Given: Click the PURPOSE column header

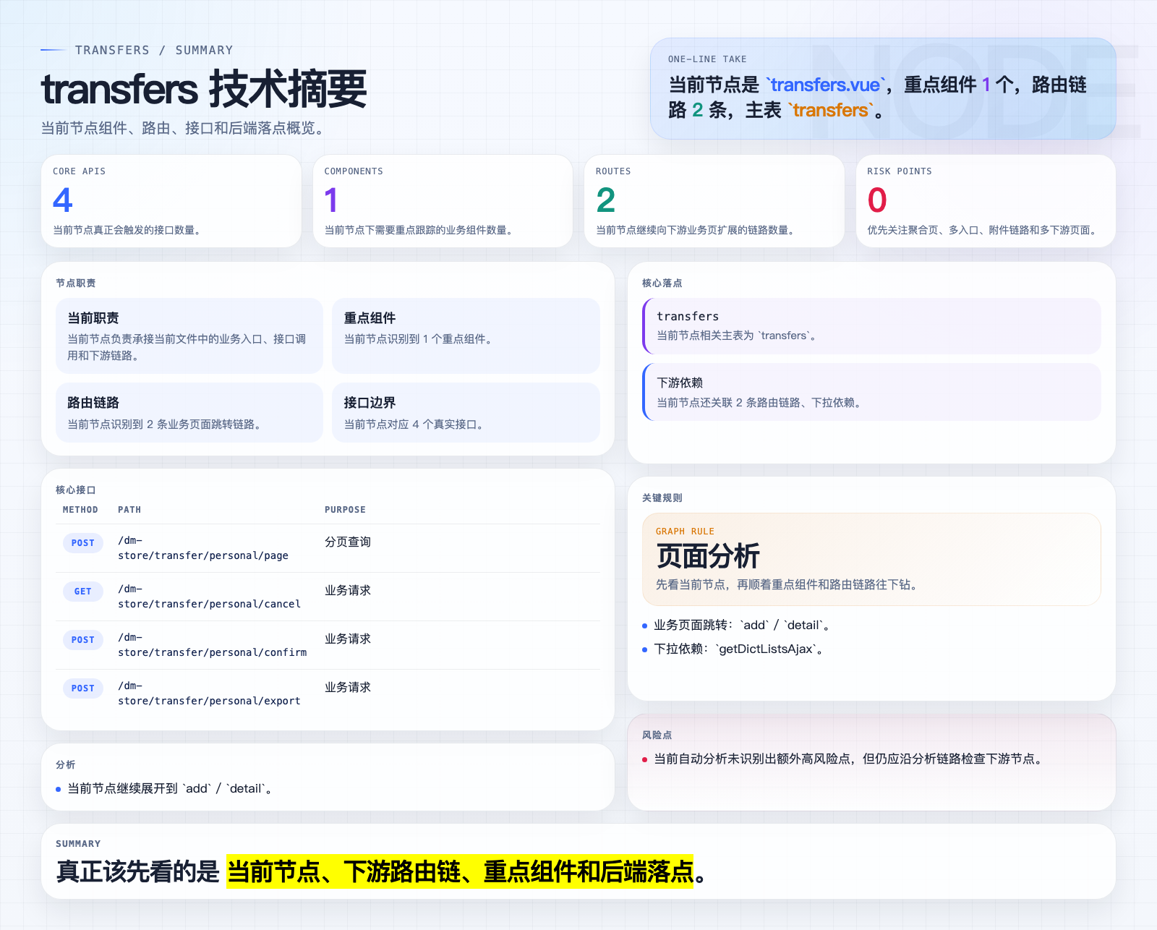Looking at the screenshot, I should [x=345, y=510].
